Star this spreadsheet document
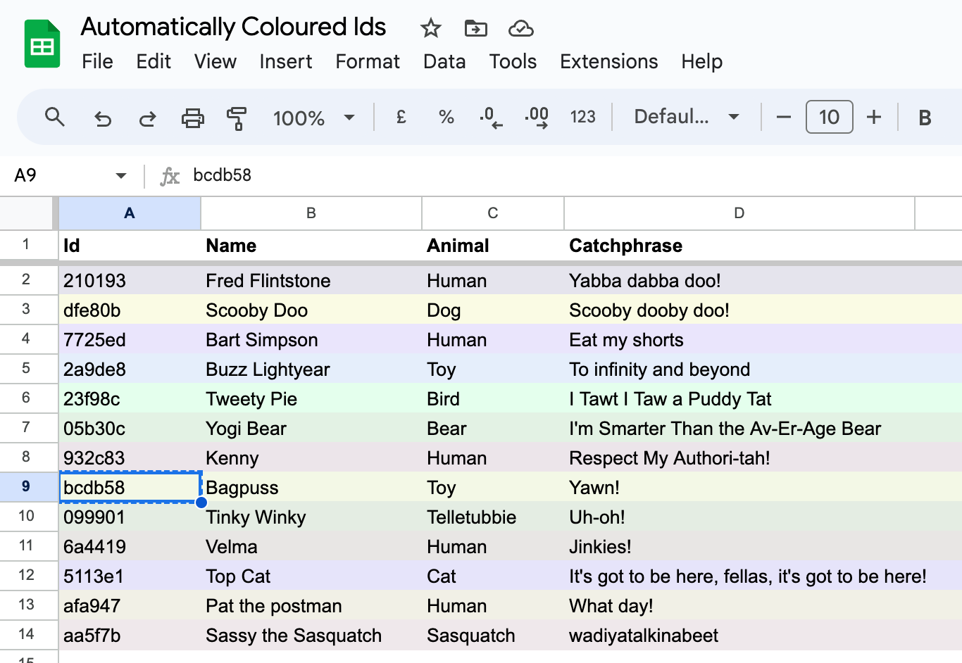This screenshot has width=962, height=663. click(x=430, y=28)
